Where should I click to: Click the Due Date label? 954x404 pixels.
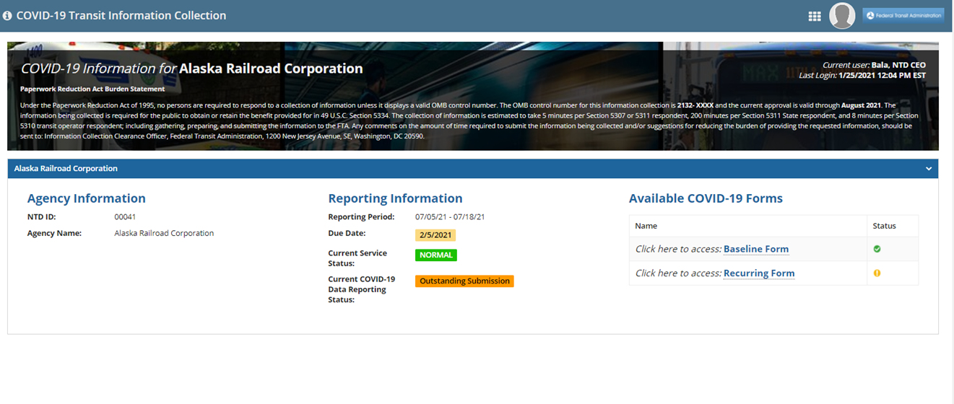pyautogui.click(x=347, y=234)
